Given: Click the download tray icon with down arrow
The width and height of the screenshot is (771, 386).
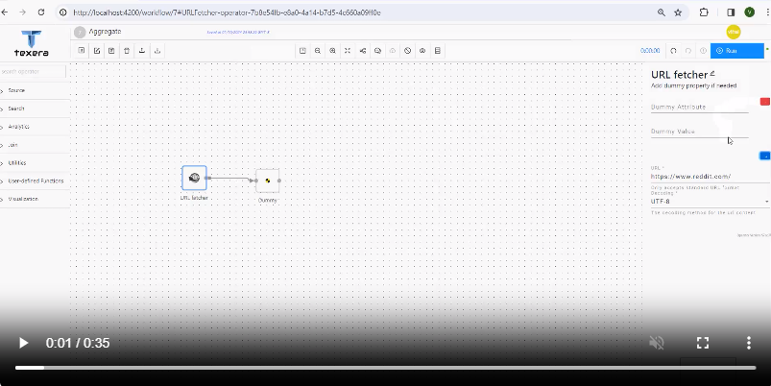Looking at the screenshot, I should pyautogui.click(x=157, y=51).
